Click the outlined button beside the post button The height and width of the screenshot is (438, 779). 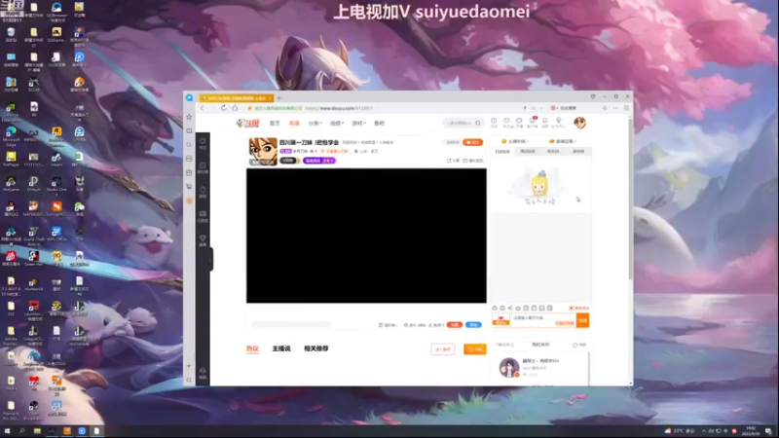pos(443,349)
